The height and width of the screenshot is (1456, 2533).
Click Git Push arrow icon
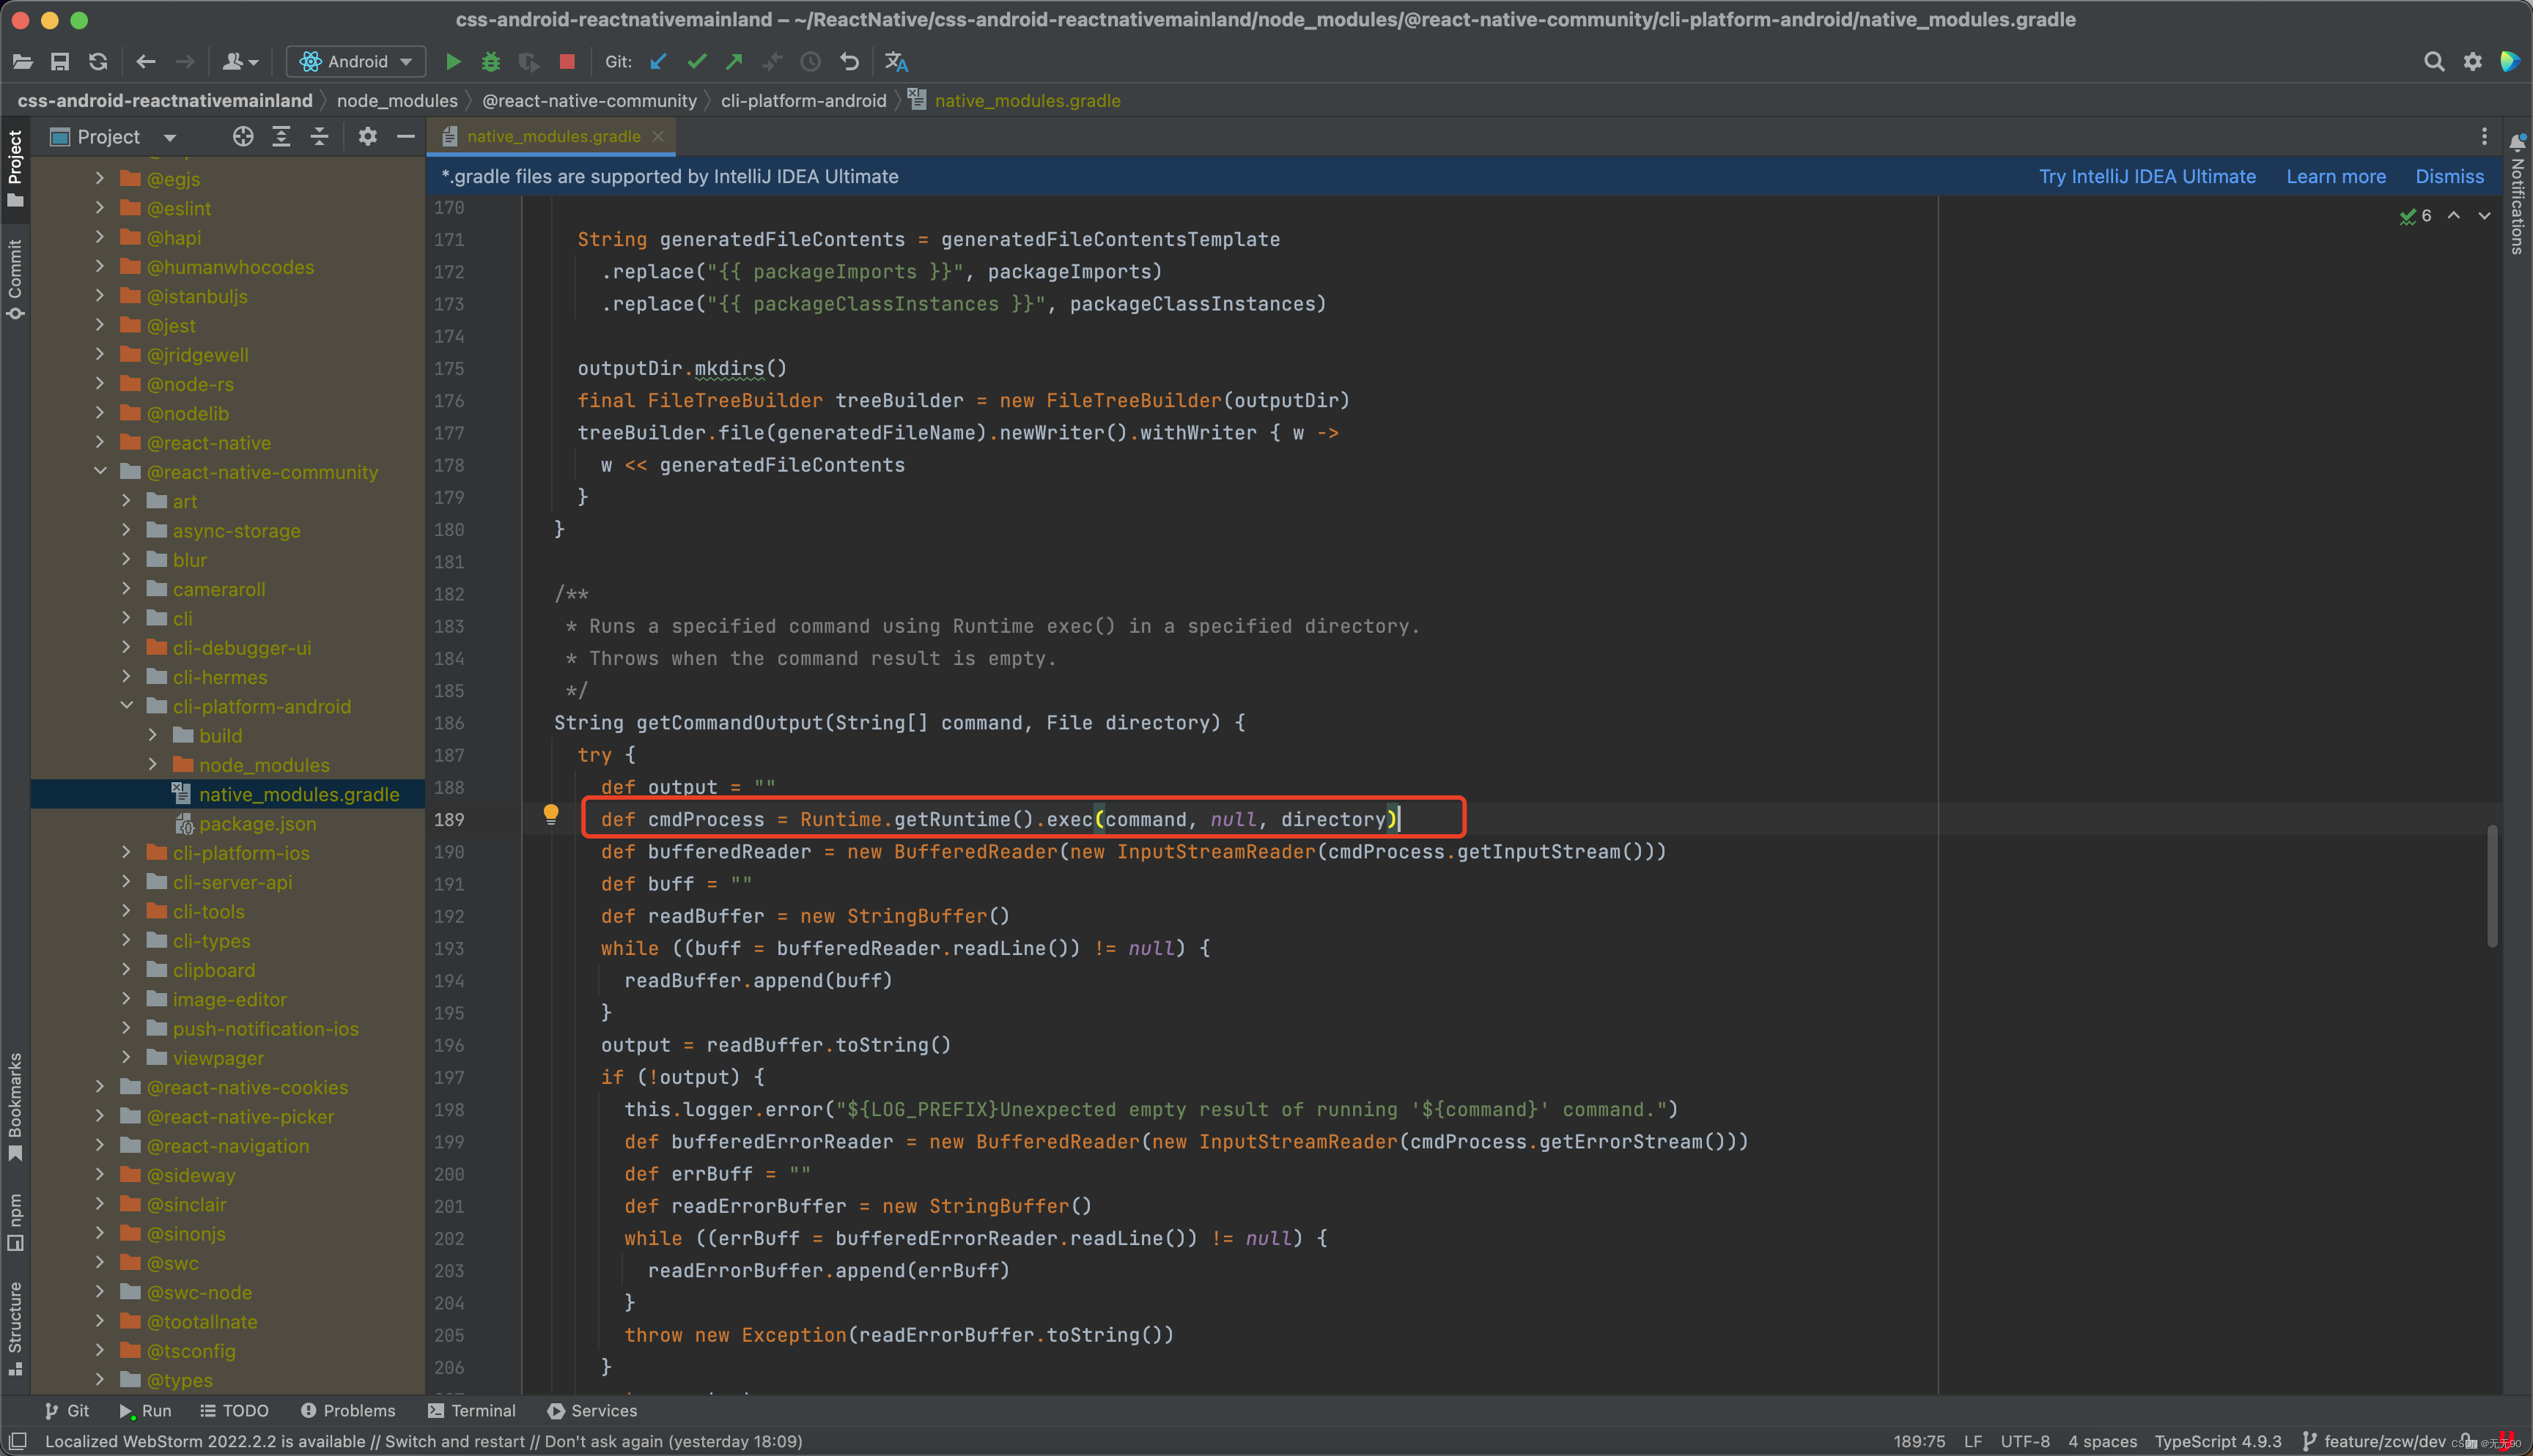[x=734, y=62]
